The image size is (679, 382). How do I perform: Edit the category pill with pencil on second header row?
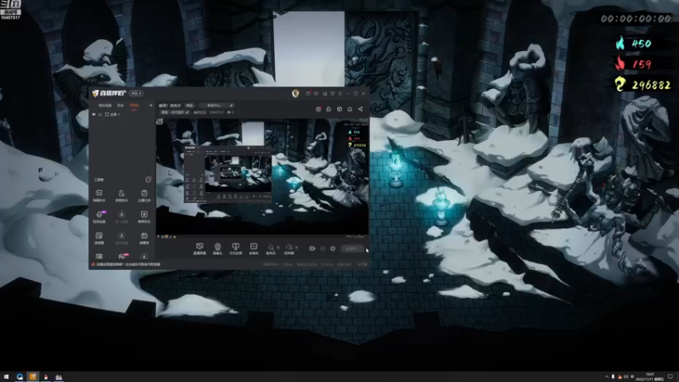click(x=175, y=112)
